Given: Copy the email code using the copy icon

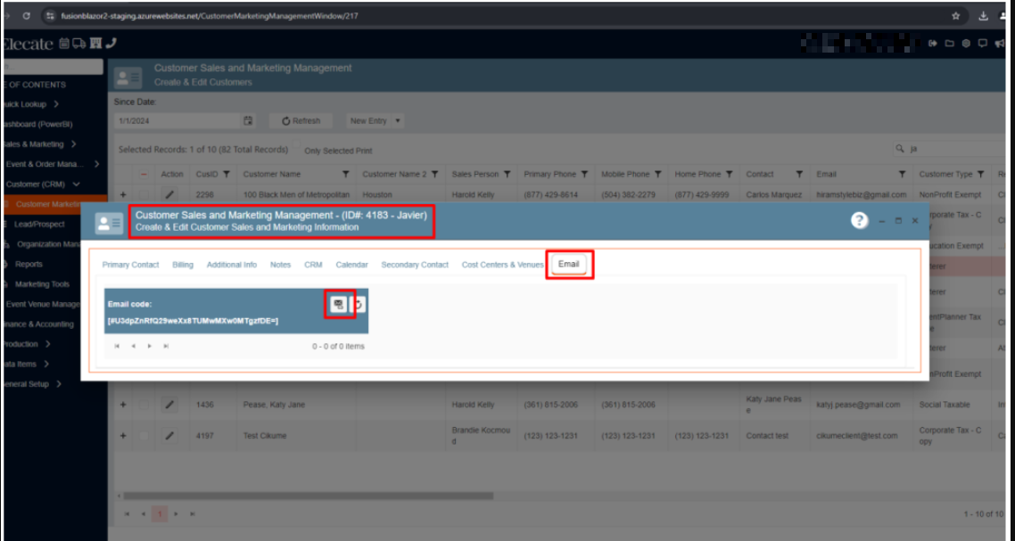Looking at the screenshot, I should 339,304.
